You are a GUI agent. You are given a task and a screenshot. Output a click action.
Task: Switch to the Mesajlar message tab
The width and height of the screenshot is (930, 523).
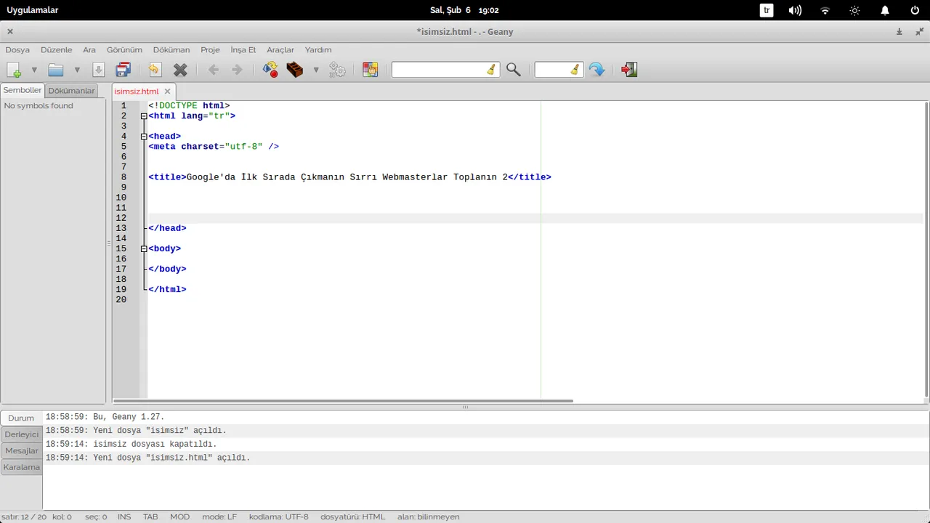tap(21, 451)
